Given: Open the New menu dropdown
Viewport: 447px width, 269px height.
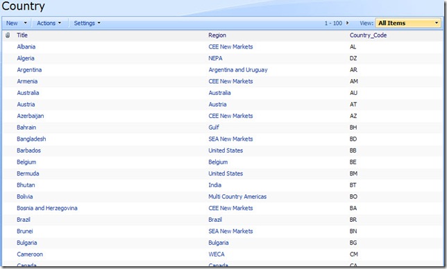Looking at the screenshot, I should click(17, 23).
